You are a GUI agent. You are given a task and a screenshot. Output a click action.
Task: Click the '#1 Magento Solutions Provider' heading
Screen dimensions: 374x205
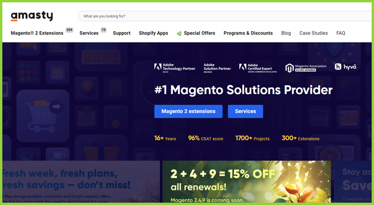click(x=243, y=89)
